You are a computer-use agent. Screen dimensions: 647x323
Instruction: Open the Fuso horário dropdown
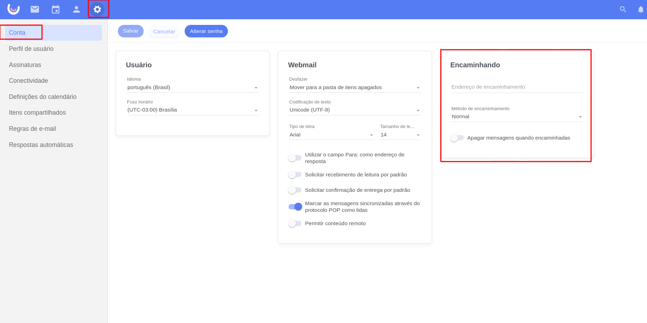(192, 110)
